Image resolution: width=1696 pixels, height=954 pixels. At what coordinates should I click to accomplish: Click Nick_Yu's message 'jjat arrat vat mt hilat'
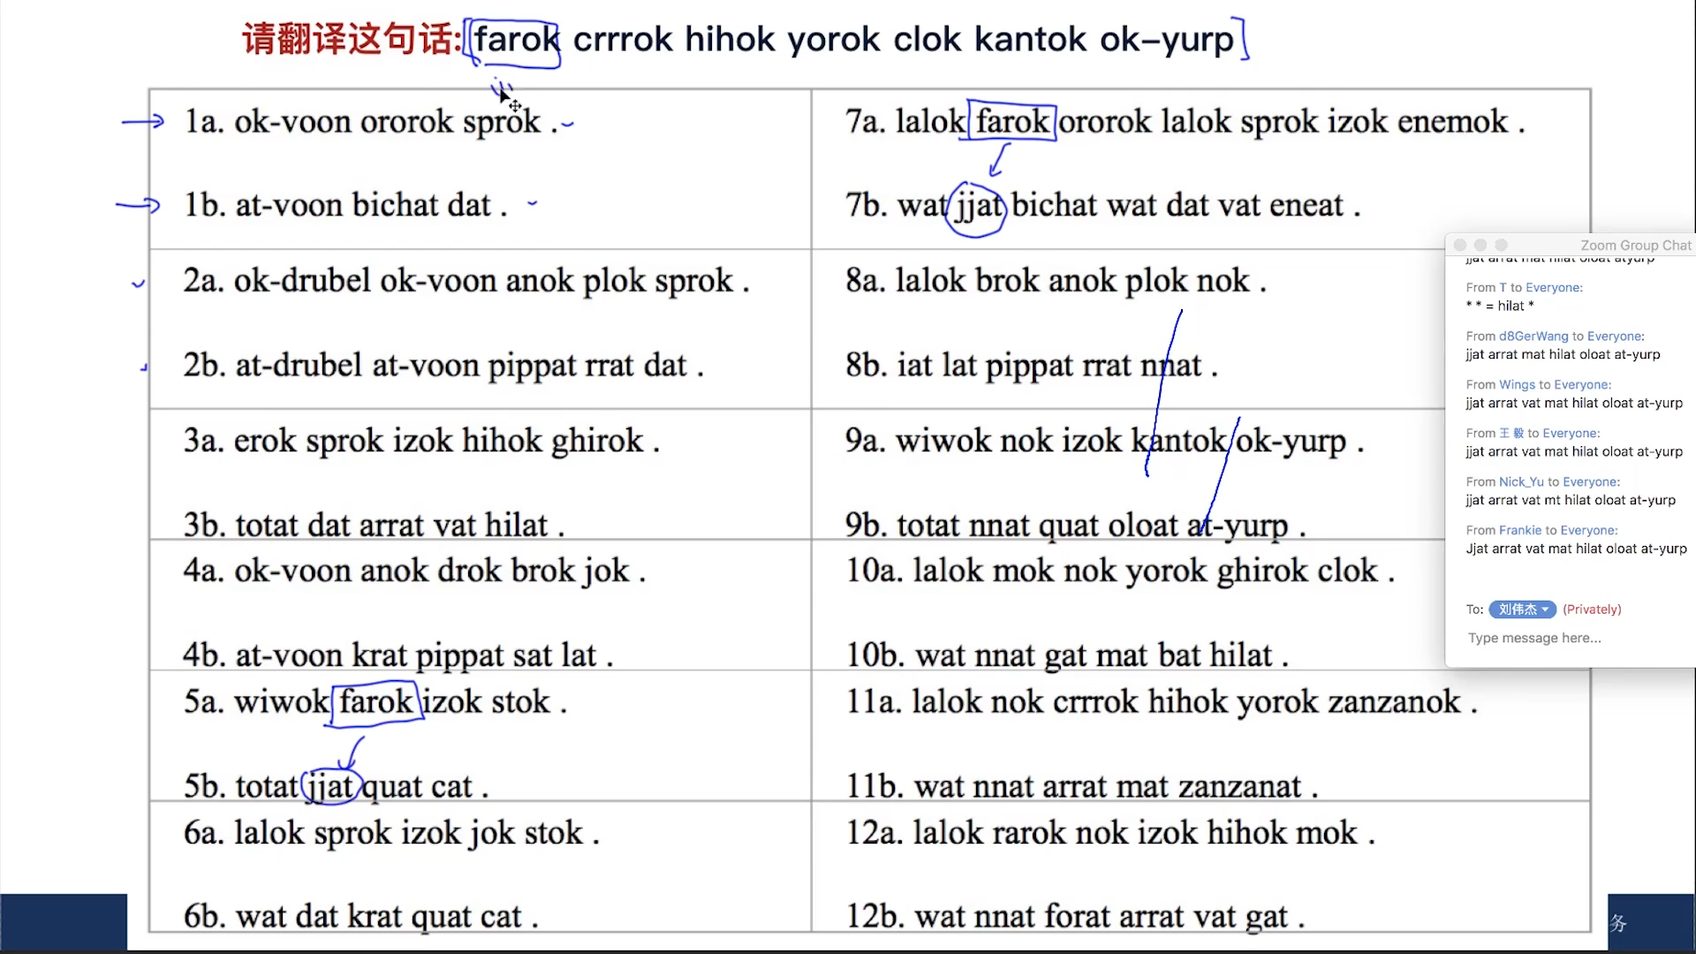pos(1571,500)
